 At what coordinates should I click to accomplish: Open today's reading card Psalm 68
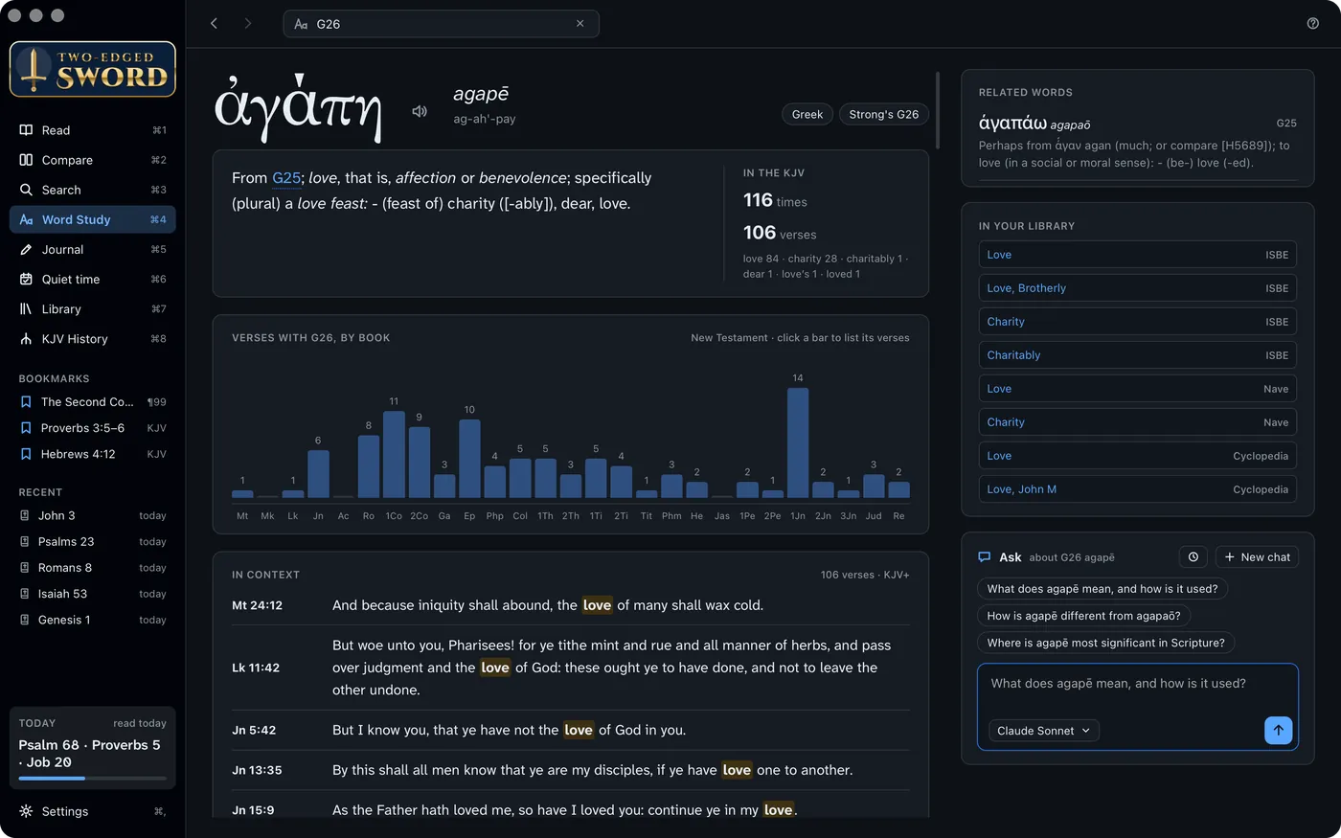[93, 748]
